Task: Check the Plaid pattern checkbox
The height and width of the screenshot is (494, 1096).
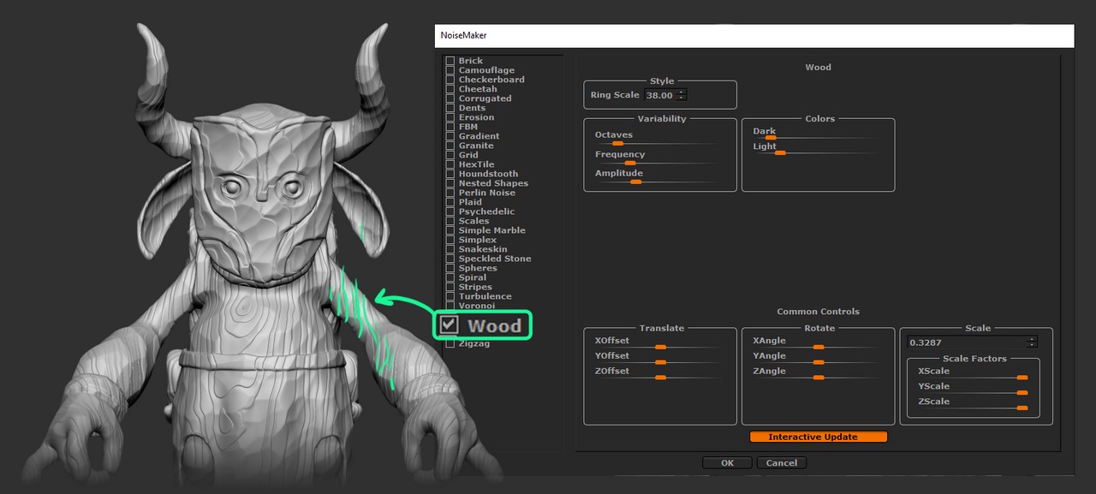Action: 450,202
